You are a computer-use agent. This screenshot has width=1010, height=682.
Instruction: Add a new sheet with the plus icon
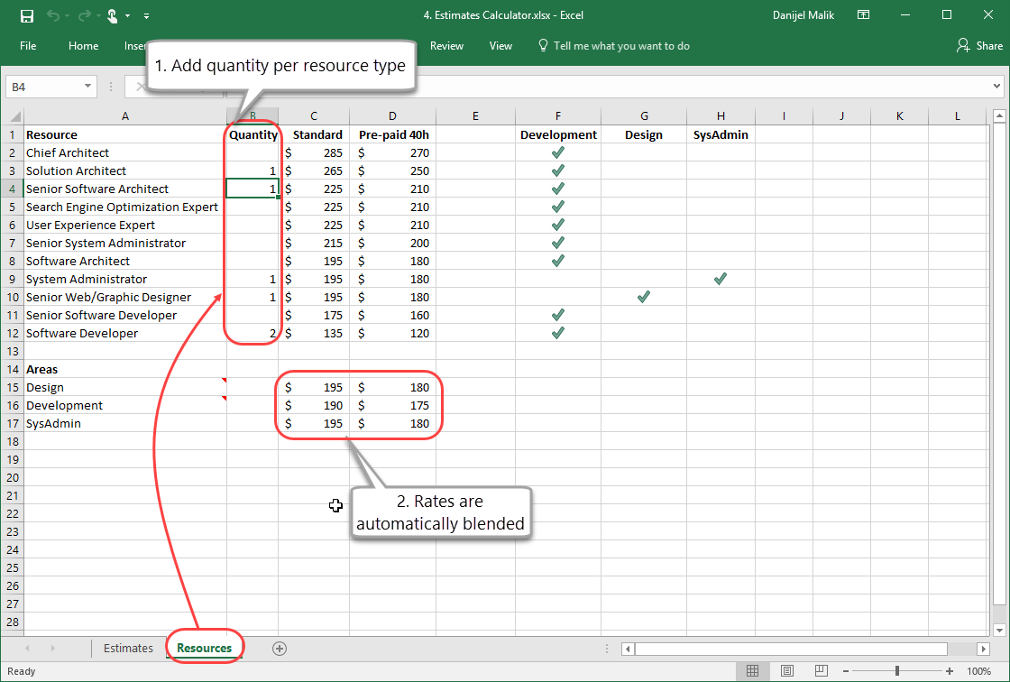[x=280, y=648]
